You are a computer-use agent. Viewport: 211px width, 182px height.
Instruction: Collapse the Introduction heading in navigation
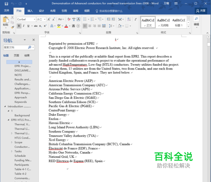click(5, 107)
